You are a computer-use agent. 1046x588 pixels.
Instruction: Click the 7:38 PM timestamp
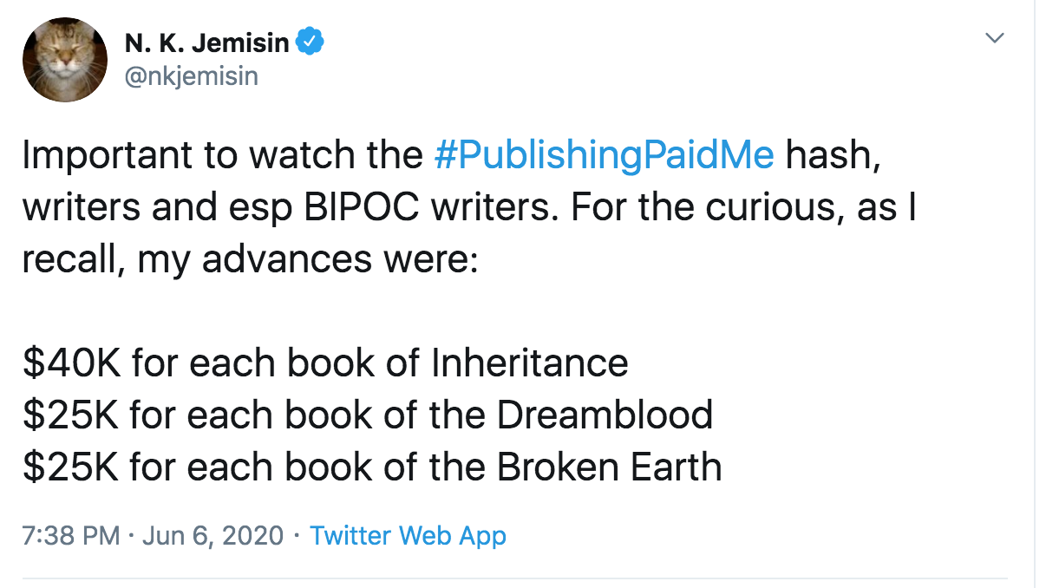coord(70,535)
